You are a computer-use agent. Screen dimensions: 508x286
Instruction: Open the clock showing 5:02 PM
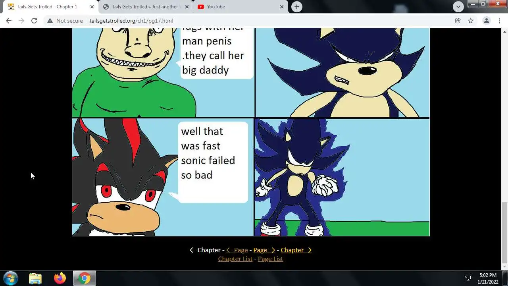click(488, 278)
